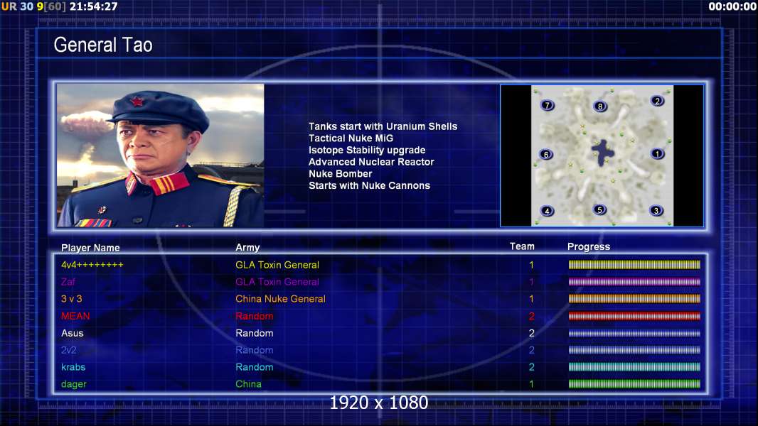758x426 pixels.
Task: Click start position marker 2 on minimap
Action: [657, 101]
